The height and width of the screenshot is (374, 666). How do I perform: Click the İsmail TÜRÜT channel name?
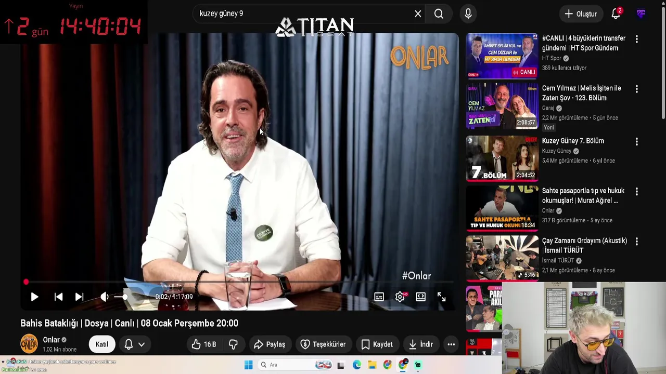(x=558, y=260)
